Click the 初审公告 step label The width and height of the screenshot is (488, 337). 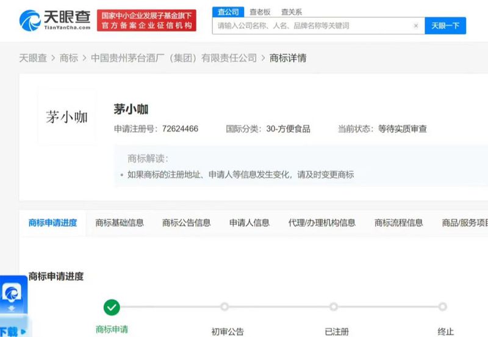(x=228, y=332)
